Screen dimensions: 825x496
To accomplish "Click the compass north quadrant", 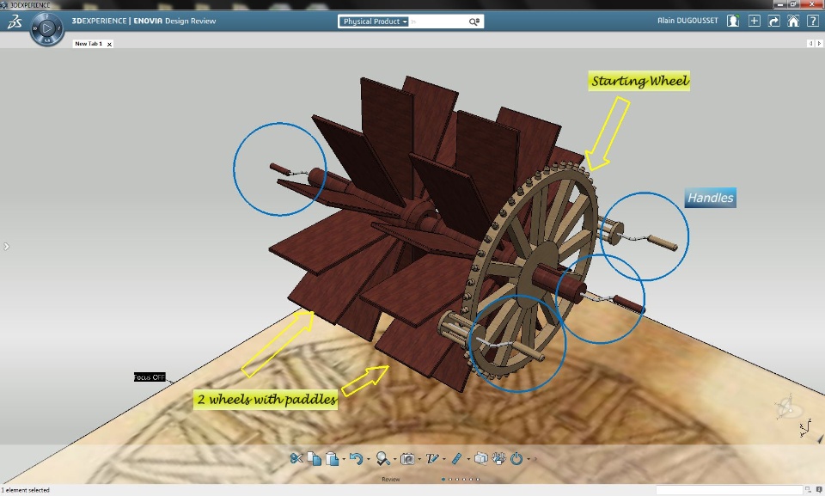I will 46,16.
